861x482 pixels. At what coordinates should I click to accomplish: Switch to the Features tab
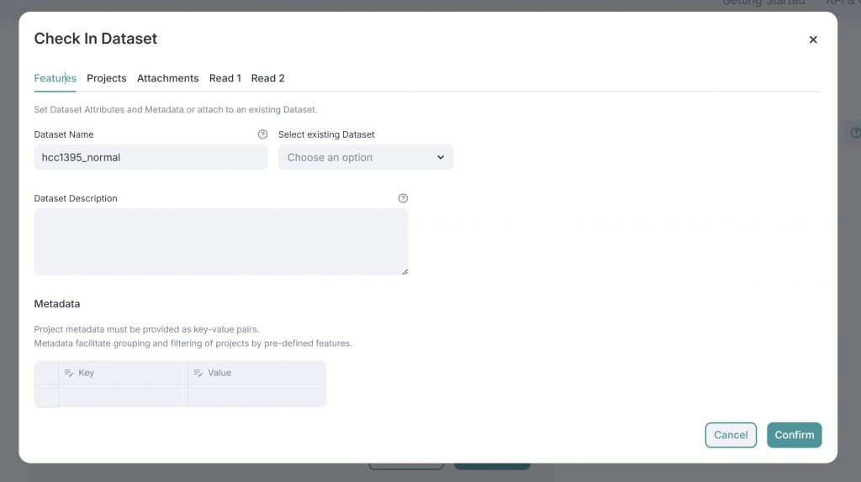tap(55, 78)
